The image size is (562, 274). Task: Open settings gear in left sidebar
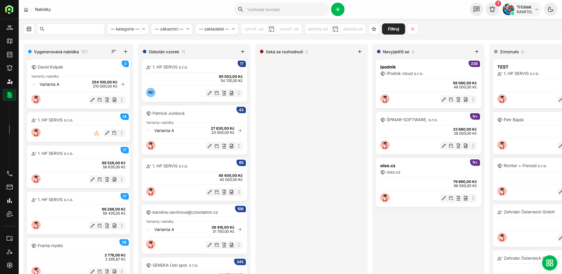10,265
